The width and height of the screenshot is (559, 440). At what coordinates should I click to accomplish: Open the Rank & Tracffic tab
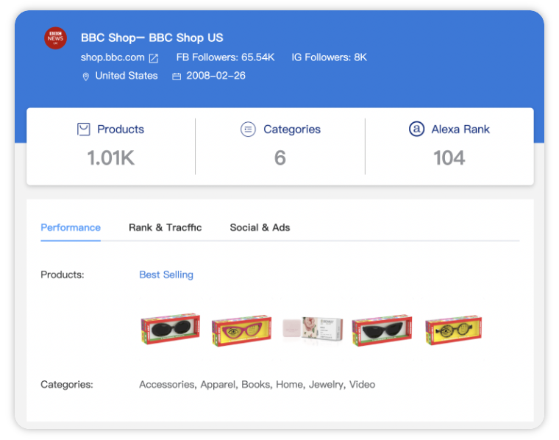pos(165,227)
